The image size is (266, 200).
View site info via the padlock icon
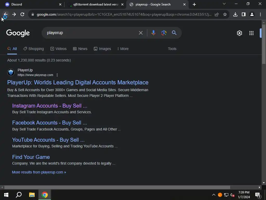33,15
